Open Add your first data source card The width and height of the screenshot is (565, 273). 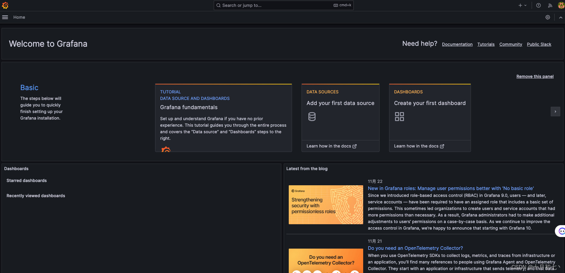(341, 112)
